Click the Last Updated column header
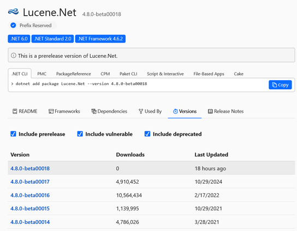Image resolution: width=297 pixels, height=231 pixels. [211, 154]
